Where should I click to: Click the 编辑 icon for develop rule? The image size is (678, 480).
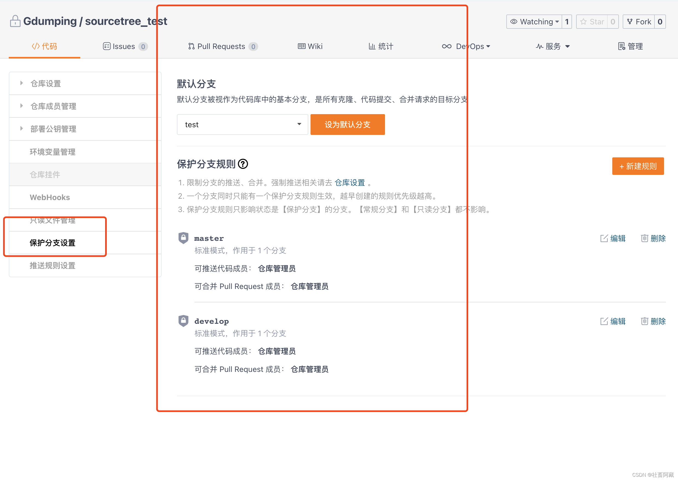click(x=604, y=321)
